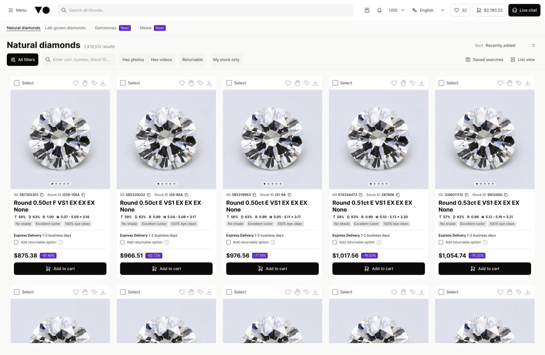Enable Add returnable option for $976.56 diamond

228,242
